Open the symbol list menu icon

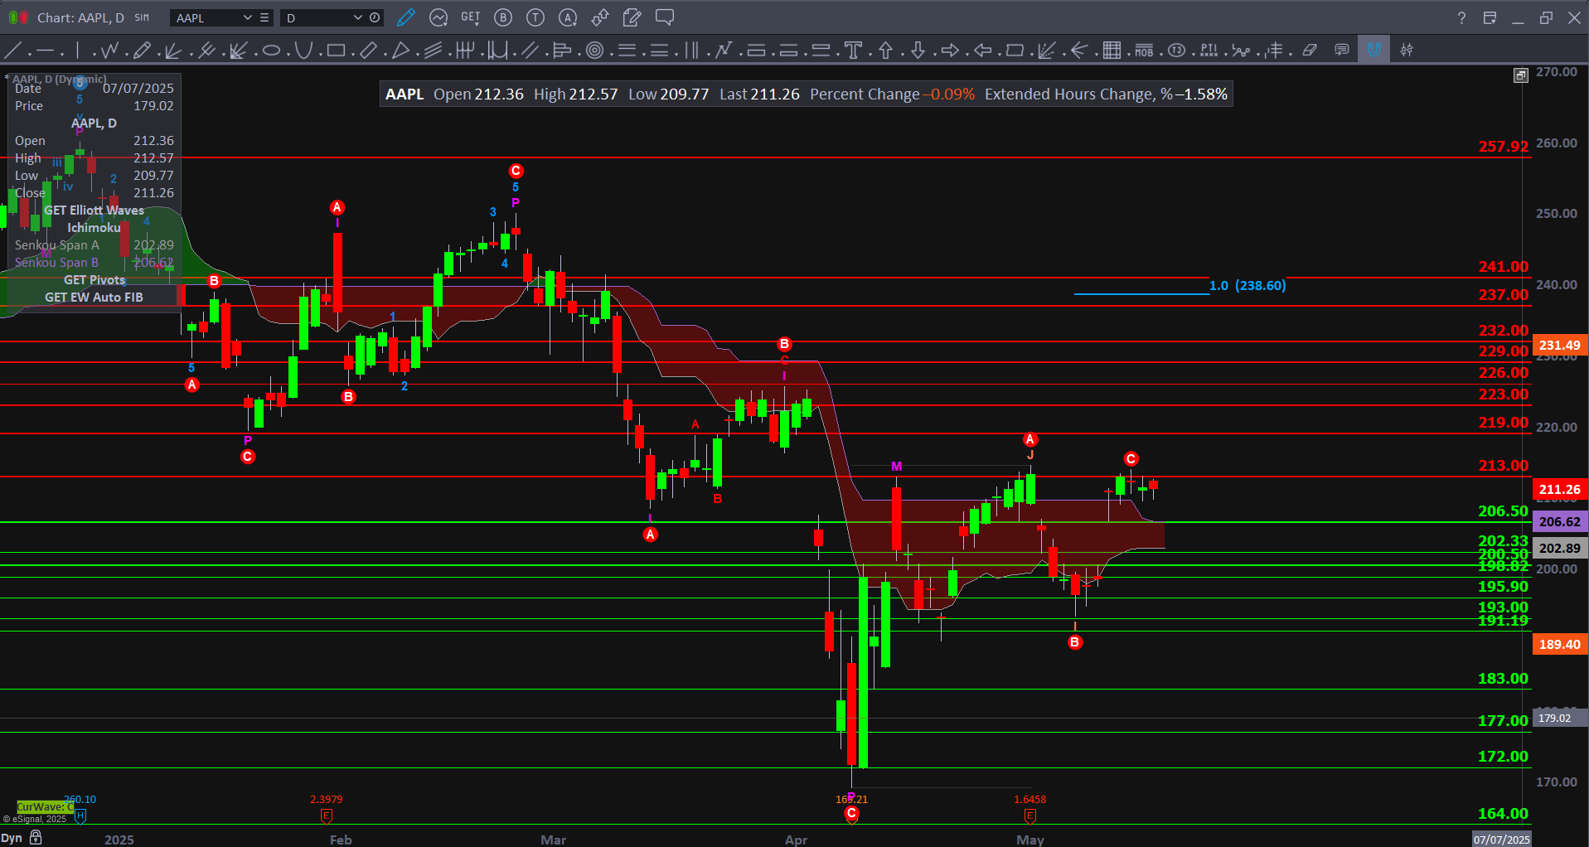pyautogui.click(x=264, y=17)
